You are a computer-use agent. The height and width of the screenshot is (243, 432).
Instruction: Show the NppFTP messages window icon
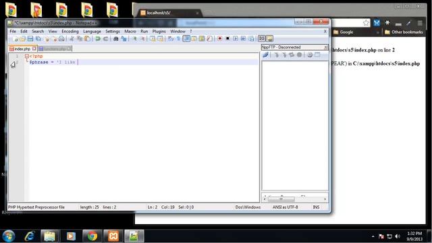tap(317, 55)
